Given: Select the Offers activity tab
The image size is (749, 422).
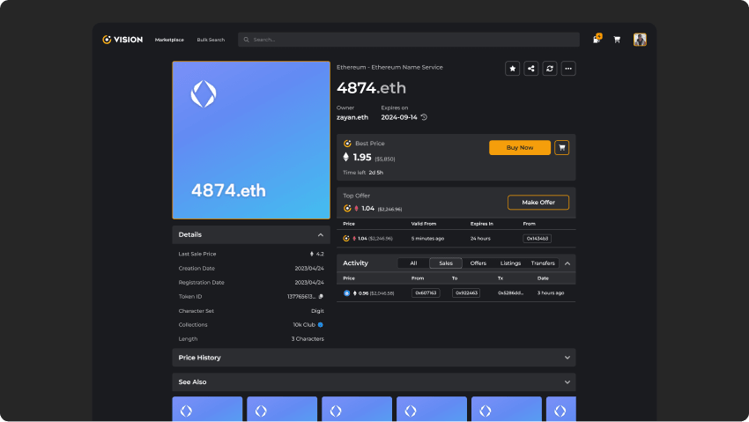Looking at the screenshot, I should 478,263.
